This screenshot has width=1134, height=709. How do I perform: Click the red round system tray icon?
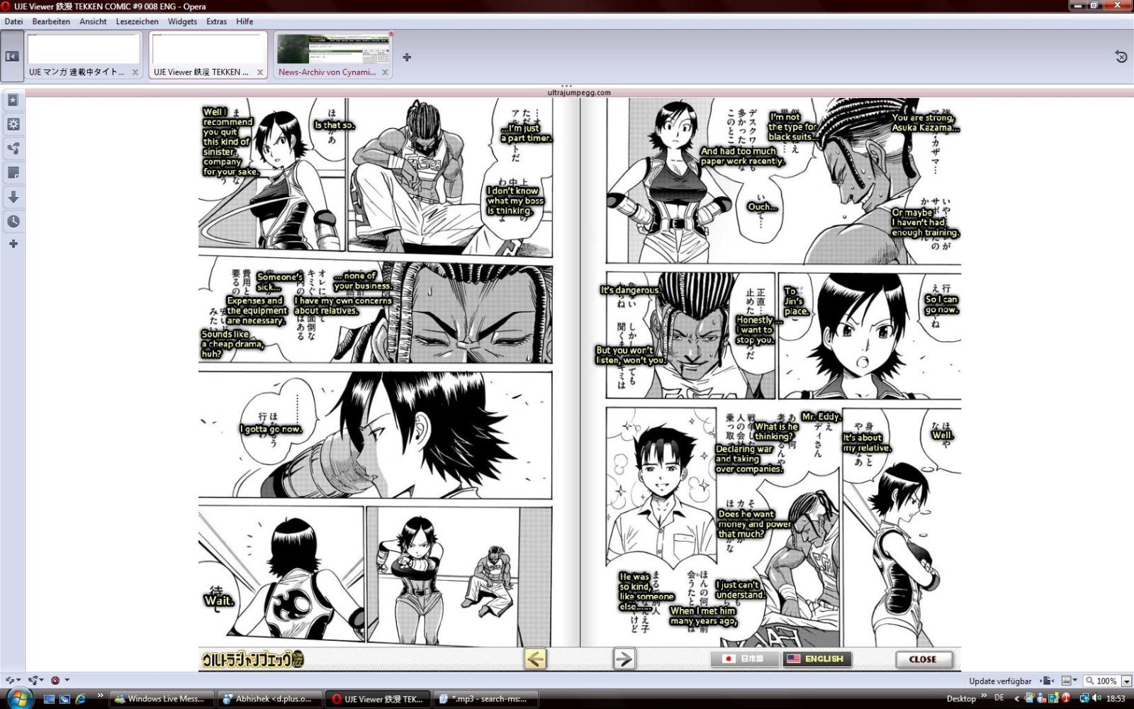click(1065, 698)
